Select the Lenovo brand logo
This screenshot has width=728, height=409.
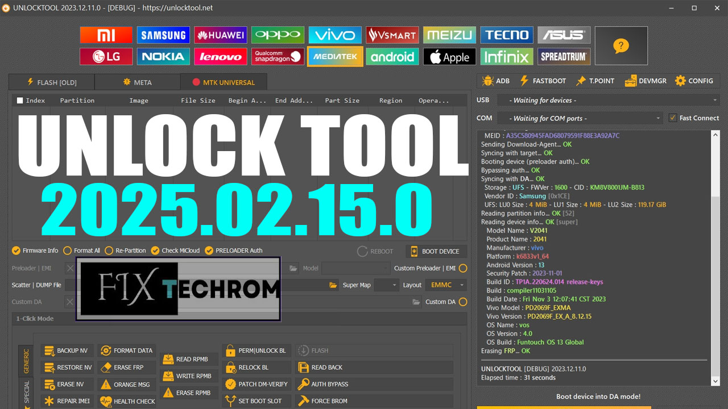(221, 56)
